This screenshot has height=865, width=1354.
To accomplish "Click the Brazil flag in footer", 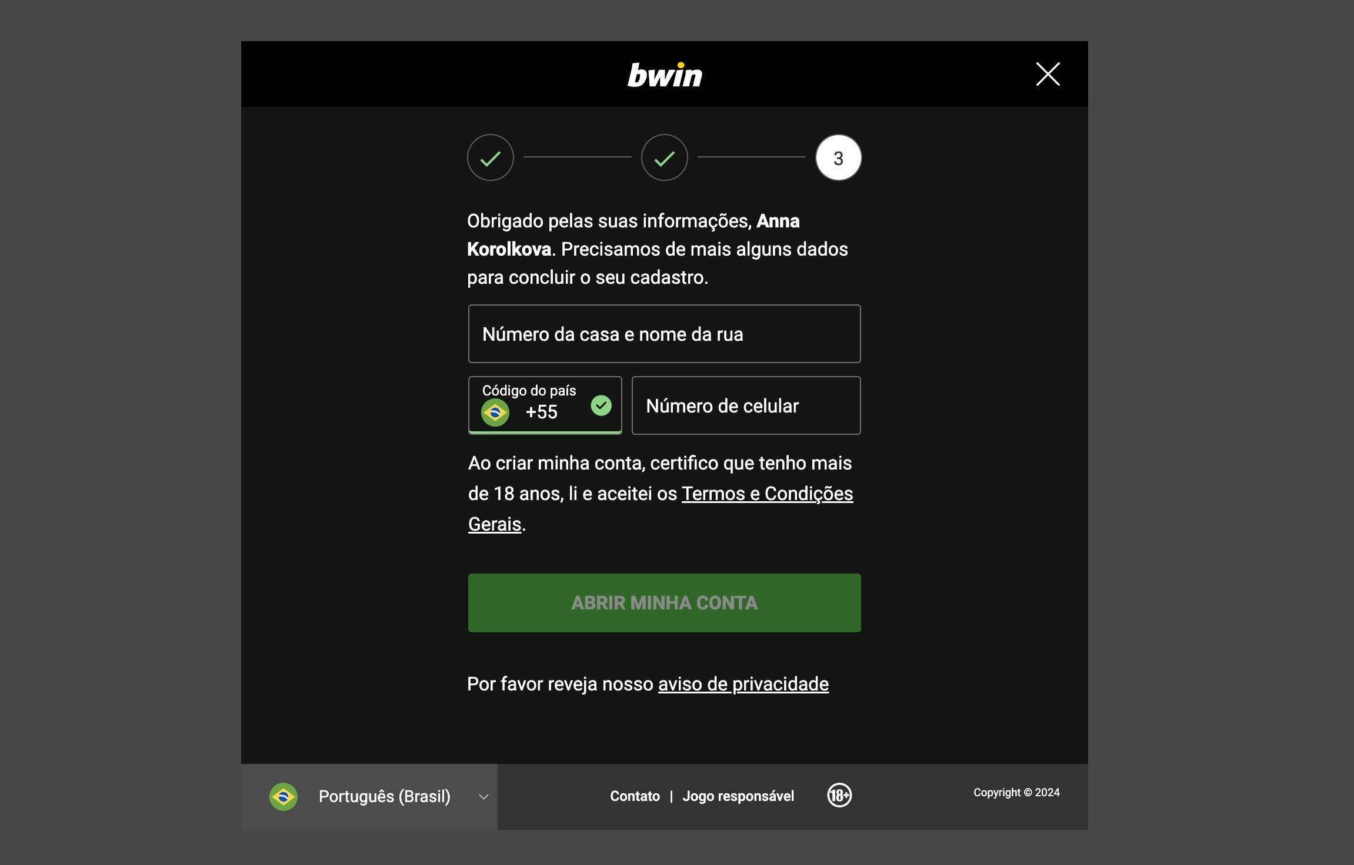I will [284, 797].
